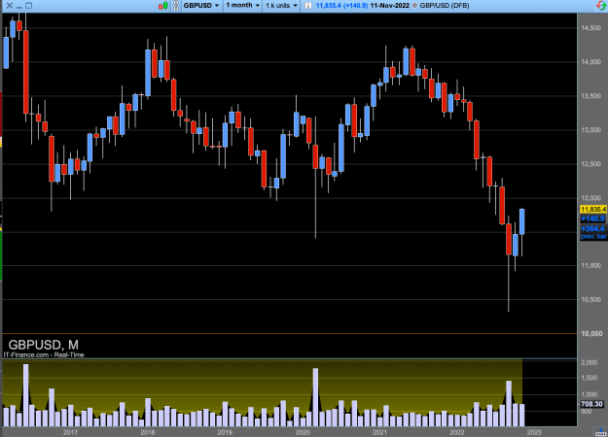Viewport: 608px width, 437px height.
Task: Click the 2020 label on time axis
Action: click(303, 432)
